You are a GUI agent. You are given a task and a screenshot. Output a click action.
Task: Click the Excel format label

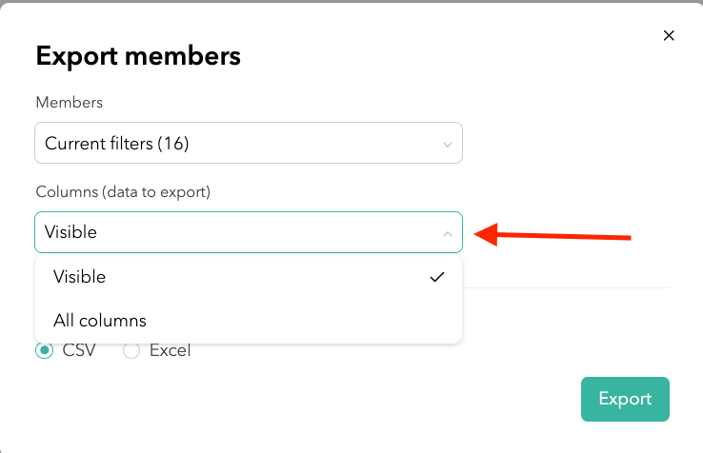pyautogui.click(x=170, y=350)
